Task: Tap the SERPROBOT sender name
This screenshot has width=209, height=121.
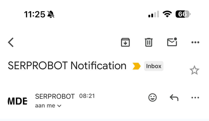Action: click(55, 96)
